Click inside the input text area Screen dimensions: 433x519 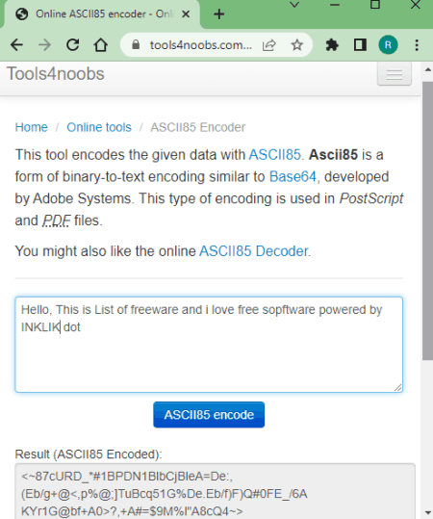click(x=209, y=345)
